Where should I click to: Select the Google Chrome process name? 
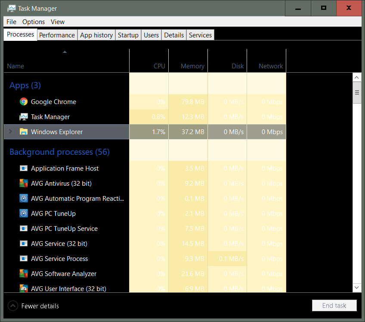pos(53,102)
